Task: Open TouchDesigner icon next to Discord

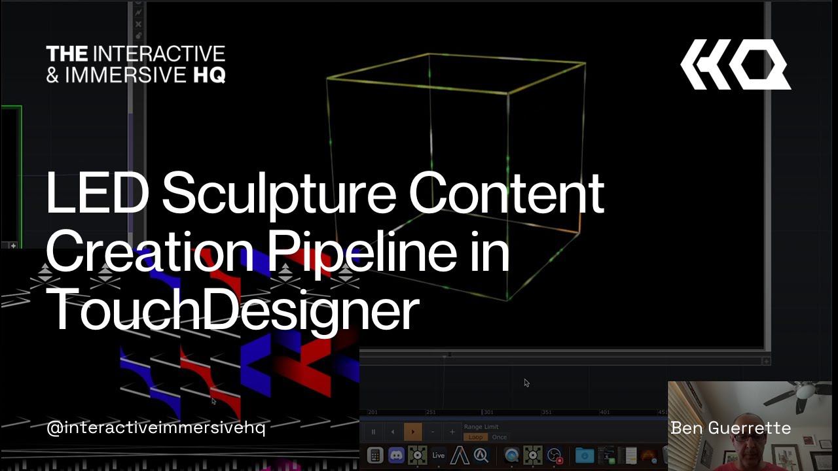Action: pos(417,455)
